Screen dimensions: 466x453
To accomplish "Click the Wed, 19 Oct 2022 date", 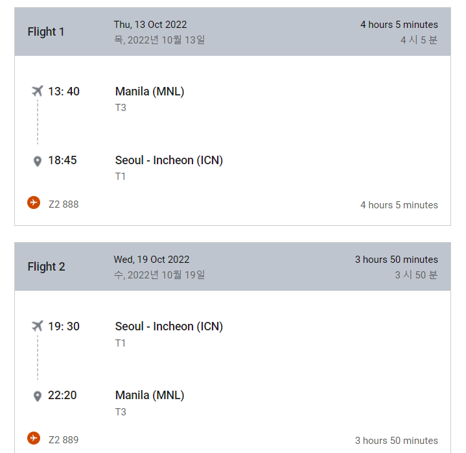I will [x=152, y=260].
